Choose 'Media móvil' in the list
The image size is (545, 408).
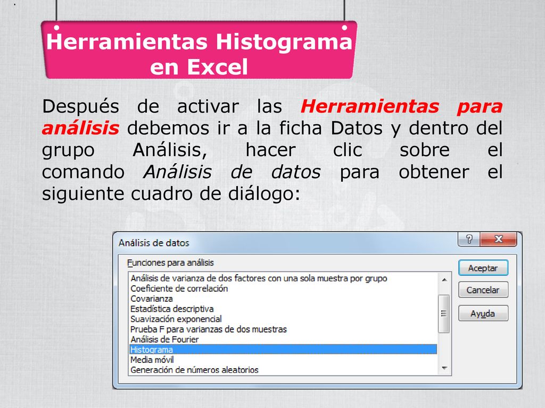click(283, 360)
